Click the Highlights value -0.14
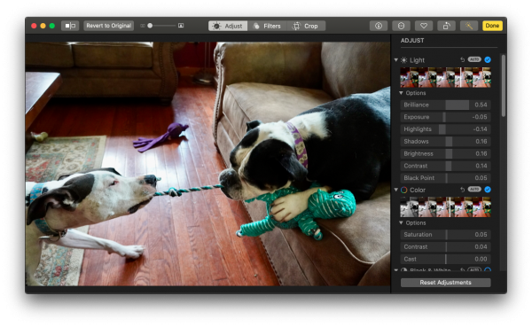Image resolution: width=532 pixels, height=327 pixels. pos(480,129)
